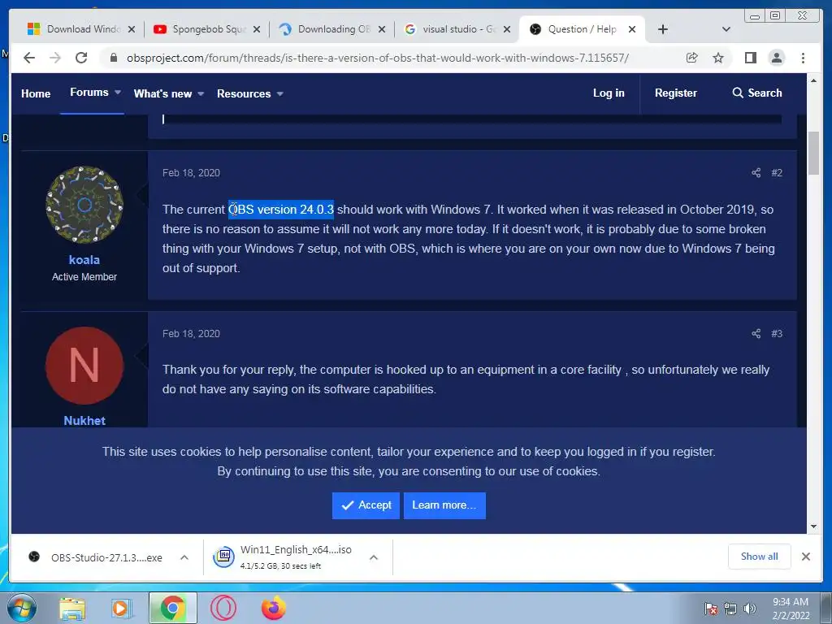Click koala's avatar image
This screenshot has height=624, width=832.
(84, 204)
